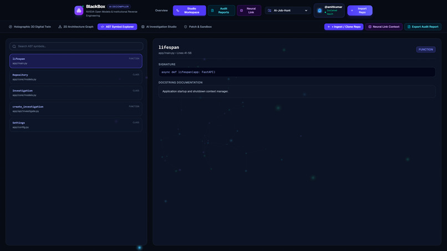Open the Patch & Sandbox tab
Viewport: 447px width, 251px height.
click(198, 27)
